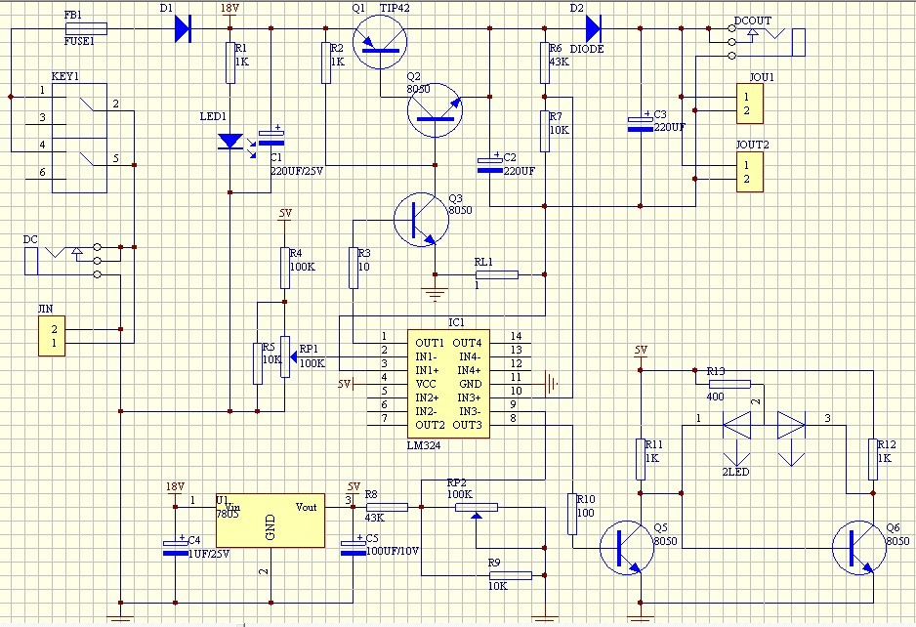Click the JOUT2 connector block
The image size is (916, 627).
click(750, 172)
